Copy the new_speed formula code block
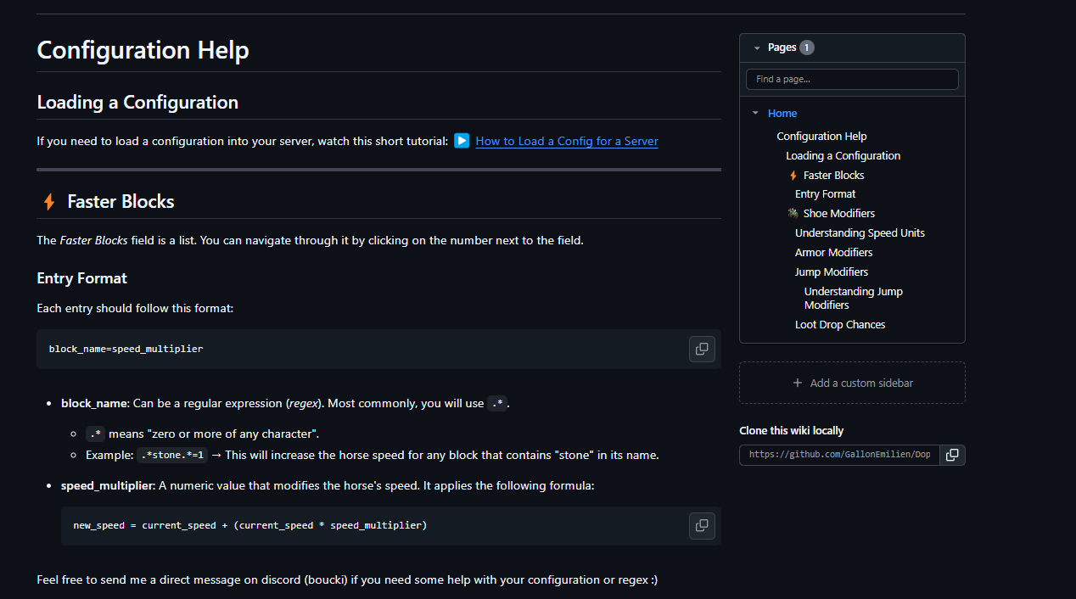1076x599 pixels. [702, 525]
